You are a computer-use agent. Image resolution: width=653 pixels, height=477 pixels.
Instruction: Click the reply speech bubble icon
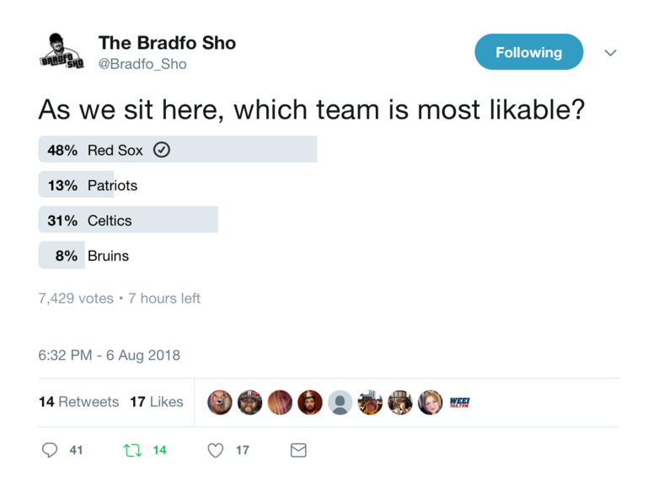tap(50, 450)
